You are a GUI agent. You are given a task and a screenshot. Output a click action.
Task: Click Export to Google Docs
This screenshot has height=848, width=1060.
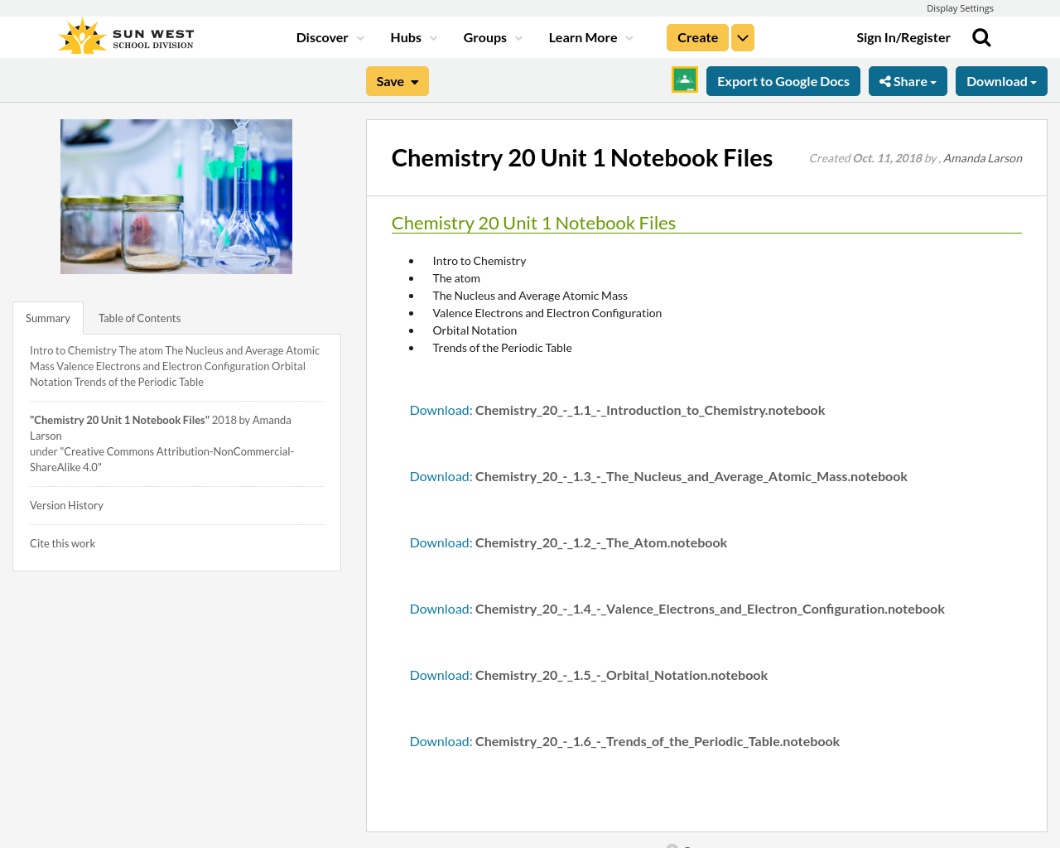[783, 79]
